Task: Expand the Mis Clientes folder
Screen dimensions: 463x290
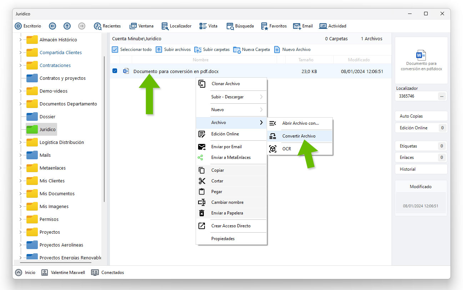Action: [20, 181]
